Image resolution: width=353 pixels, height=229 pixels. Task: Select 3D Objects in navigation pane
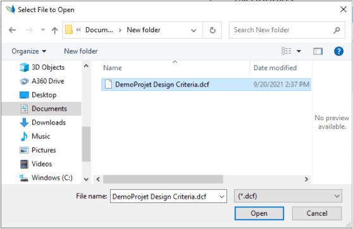click(42, 67)
